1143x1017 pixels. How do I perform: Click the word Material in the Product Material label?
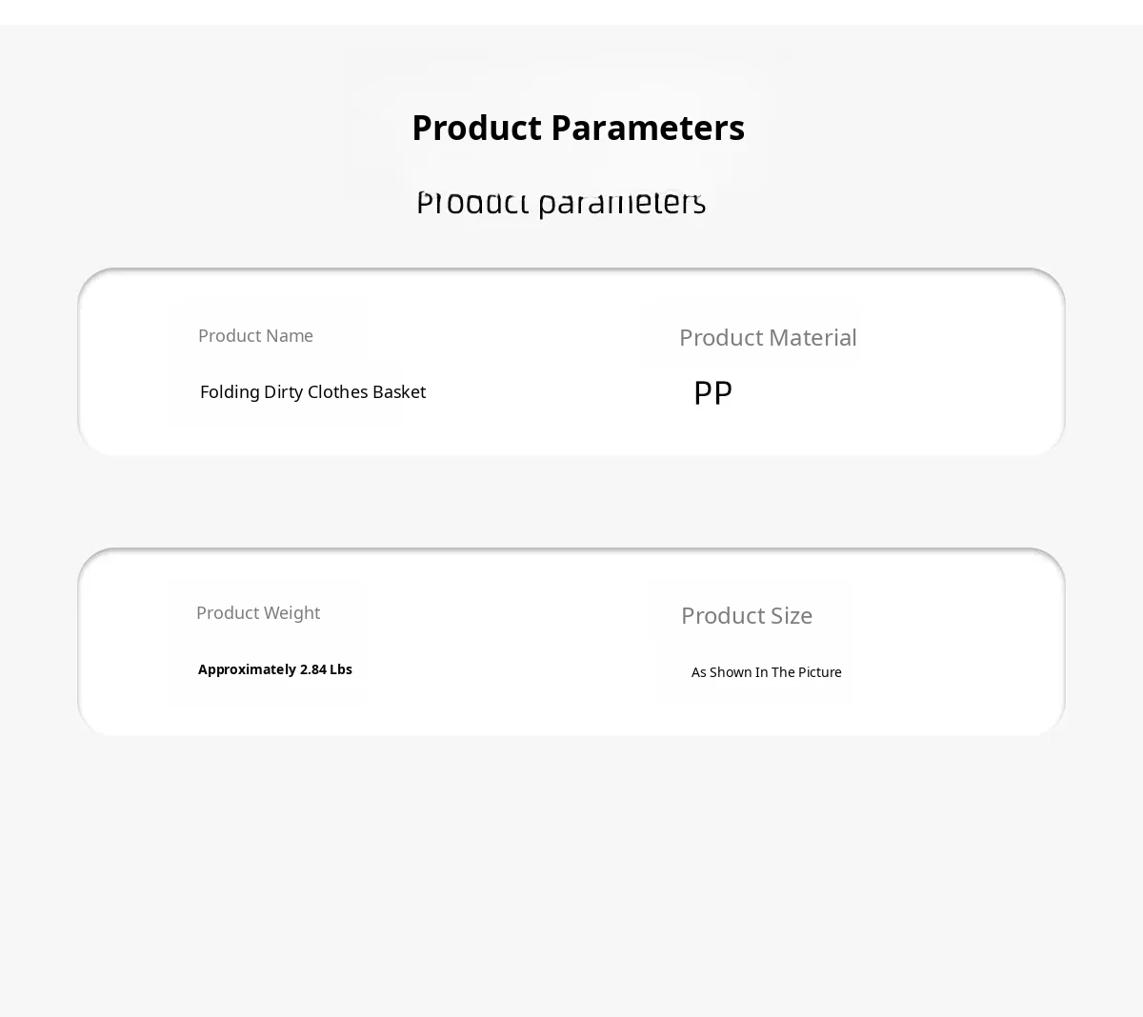pyautogui.click(x=812, y=337)
